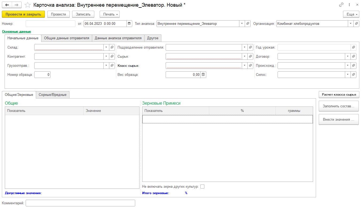362x208 pixels.
Task: Go forward with the right arrow
Action: (x=17, y=5)
